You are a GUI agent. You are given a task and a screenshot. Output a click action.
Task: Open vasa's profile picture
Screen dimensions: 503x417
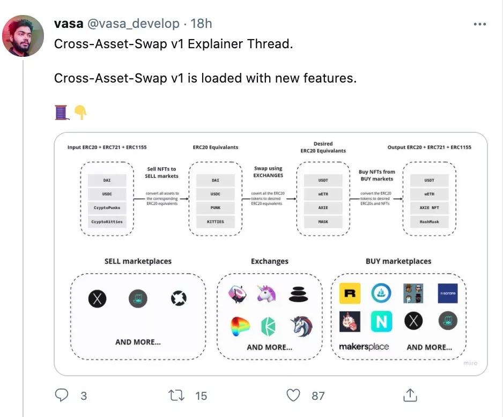[x=23, y=36]
